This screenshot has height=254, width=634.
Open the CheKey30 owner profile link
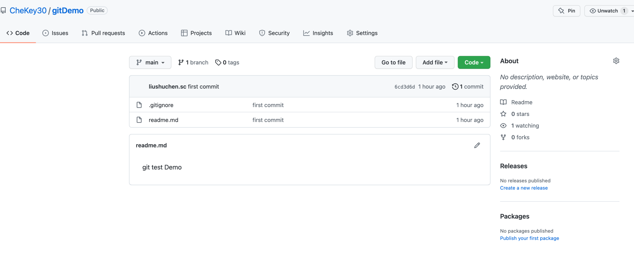coord(28,11)
